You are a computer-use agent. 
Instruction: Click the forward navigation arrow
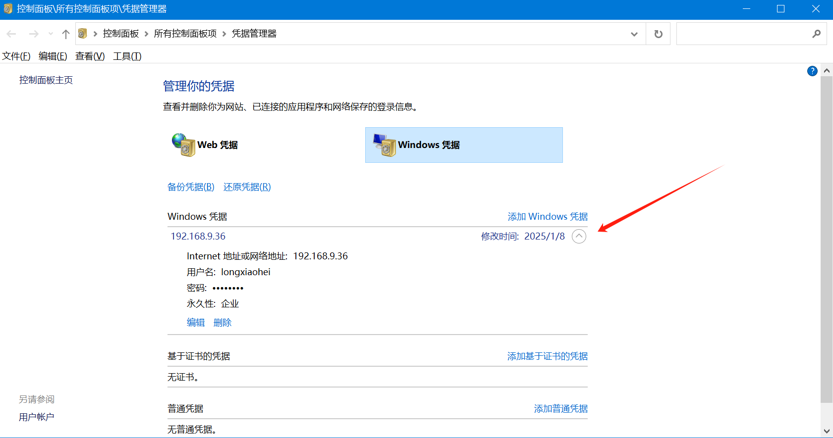point(34,34)
